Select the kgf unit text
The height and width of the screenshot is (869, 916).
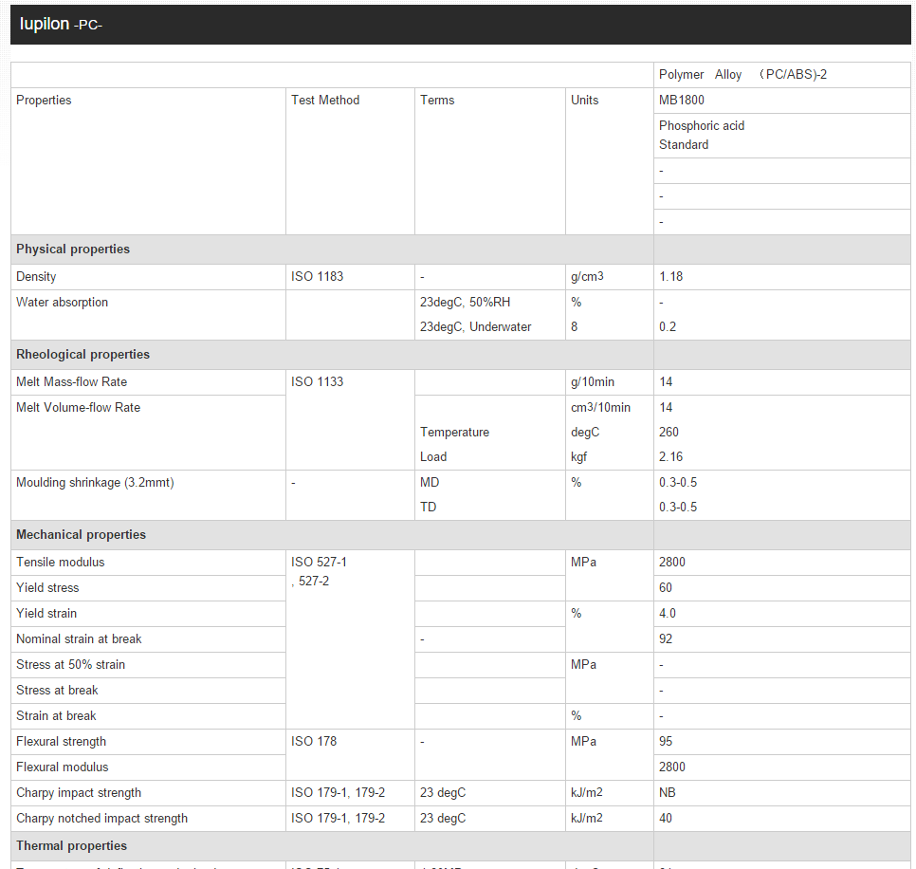coord(579,456)
